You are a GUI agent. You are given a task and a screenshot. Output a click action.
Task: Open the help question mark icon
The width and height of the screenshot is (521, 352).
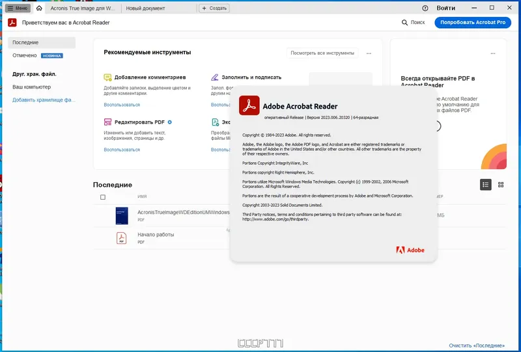425,8
